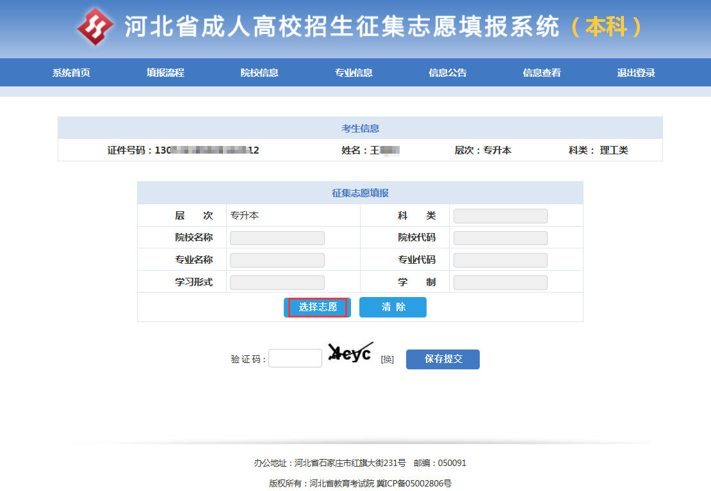Click 退出登录 to log out
This screenshot has width=711, height=491.
tap(636, 73)
